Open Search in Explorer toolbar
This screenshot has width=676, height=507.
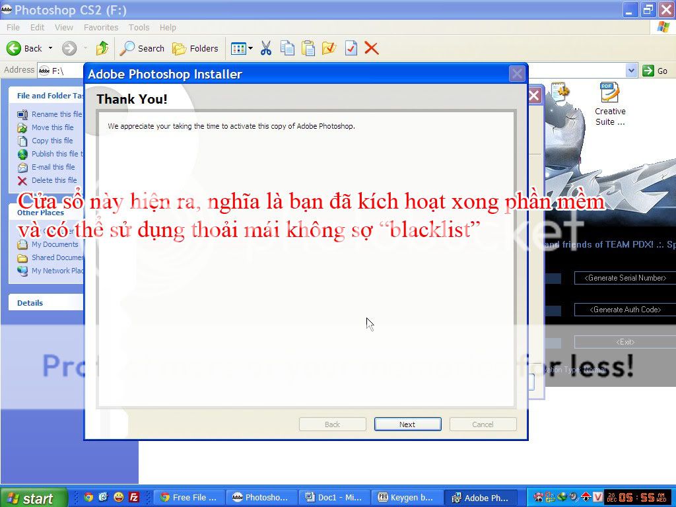click(x=143, y=48)
